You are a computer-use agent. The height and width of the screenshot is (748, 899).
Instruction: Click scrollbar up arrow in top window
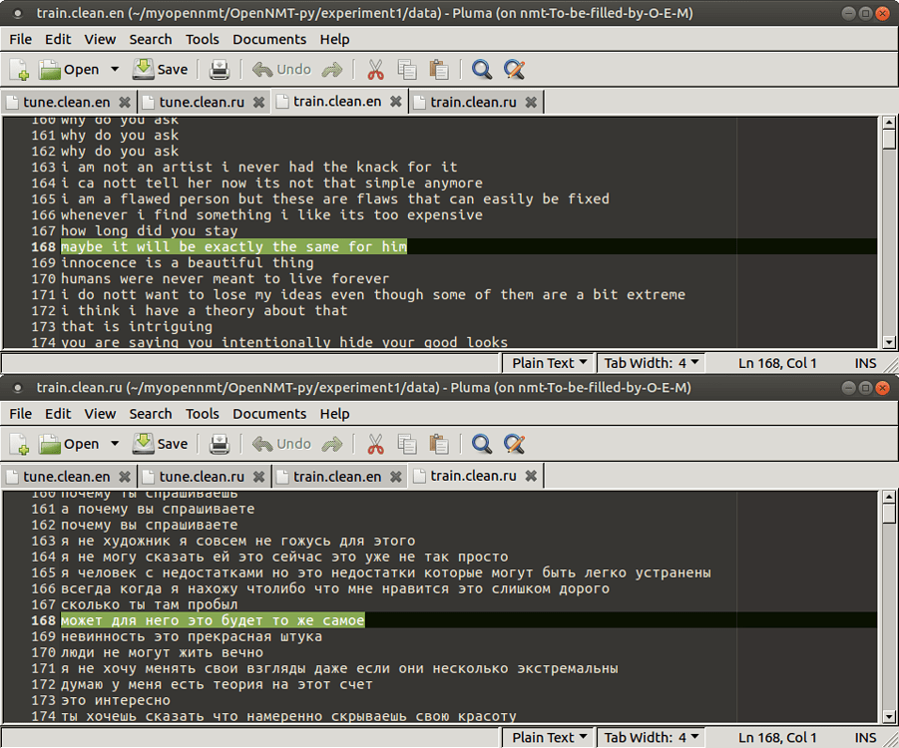[889, 123]
